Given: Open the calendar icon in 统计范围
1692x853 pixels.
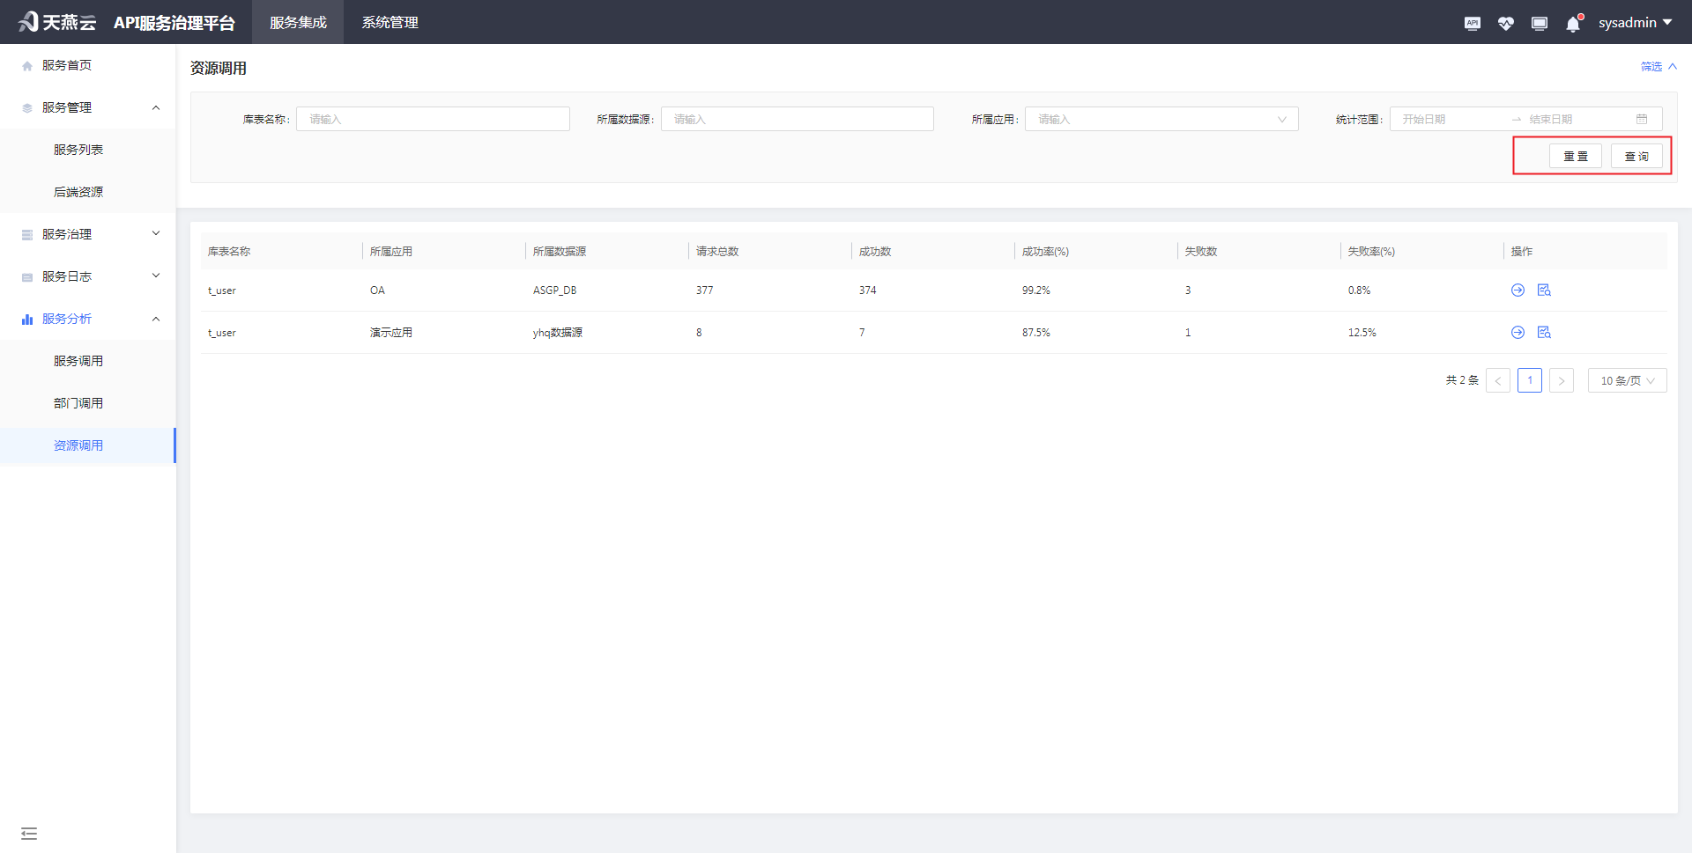Looking at the screenshot, I should click(1642, 119).
